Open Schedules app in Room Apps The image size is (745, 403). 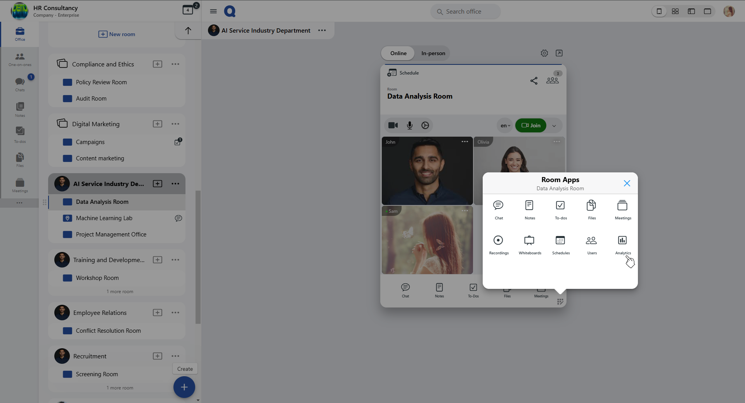pyautogui.click(x=560, y=244)
